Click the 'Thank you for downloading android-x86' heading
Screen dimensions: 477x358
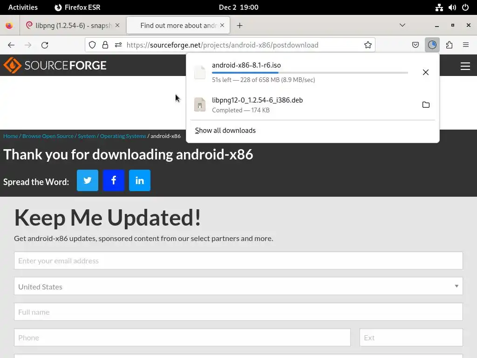(128, 154)
